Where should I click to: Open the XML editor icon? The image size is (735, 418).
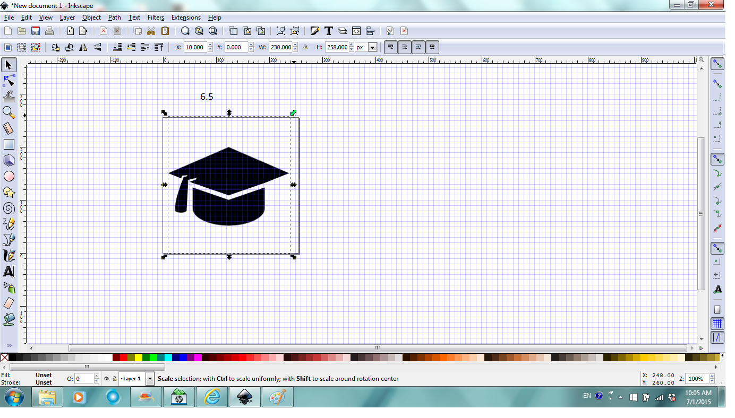[x=356, y=31]
